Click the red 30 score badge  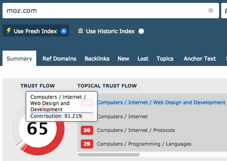87,130
